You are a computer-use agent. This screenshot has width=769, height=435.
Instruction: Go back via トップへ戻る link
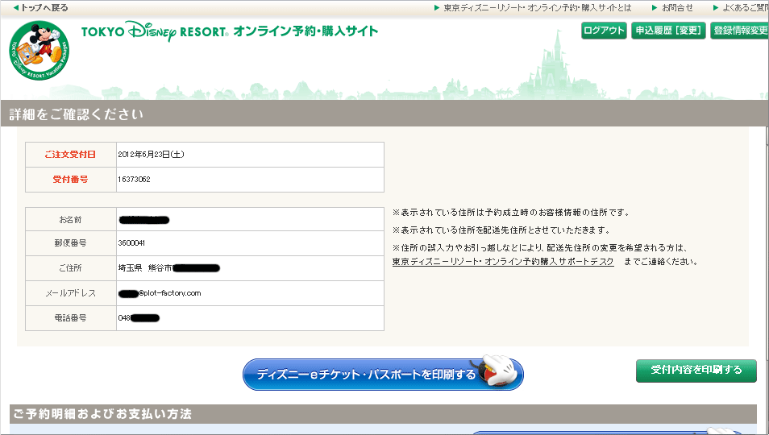coord(40,8)
